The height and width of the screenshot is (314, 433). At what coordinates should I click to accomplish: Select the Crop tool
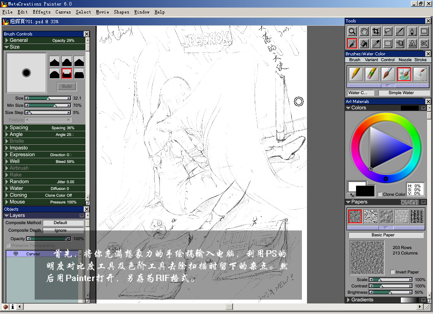[x=376, y=31]
